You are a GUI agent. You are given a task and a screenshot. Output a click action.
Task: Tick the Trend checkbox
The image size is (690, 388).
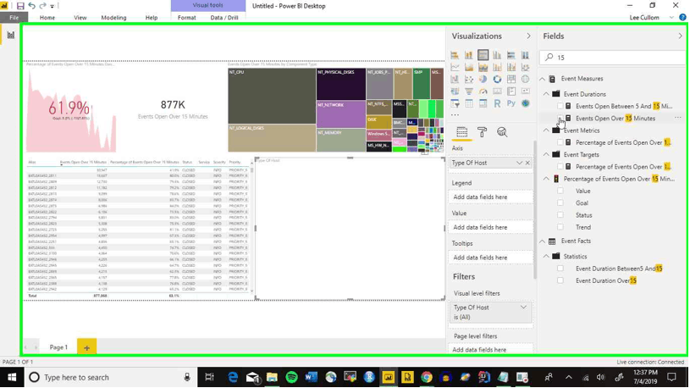tap(560, 227)
